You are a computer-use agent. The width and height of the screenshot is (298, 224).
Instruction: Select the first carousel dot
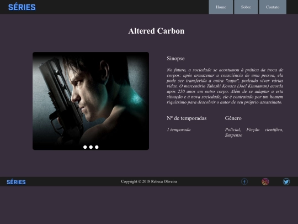[x=85, y=147]
